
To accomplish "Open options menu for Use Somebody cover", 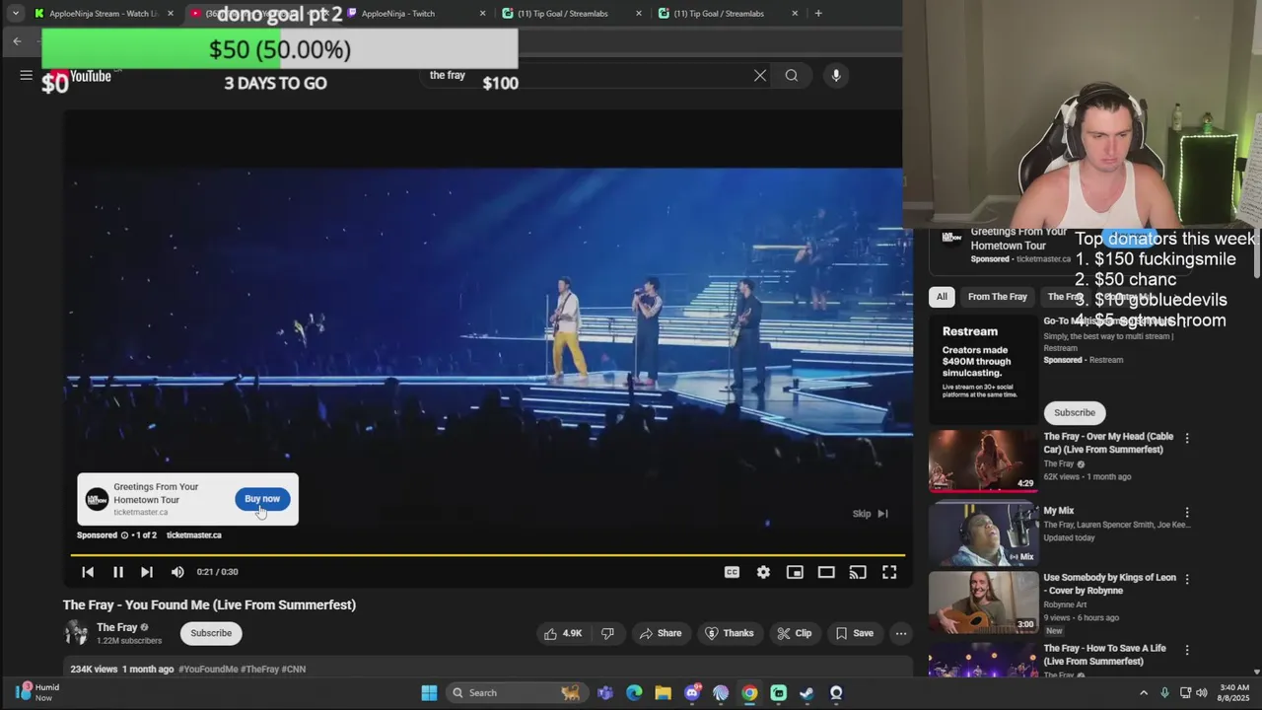I will click(1187, 579).
